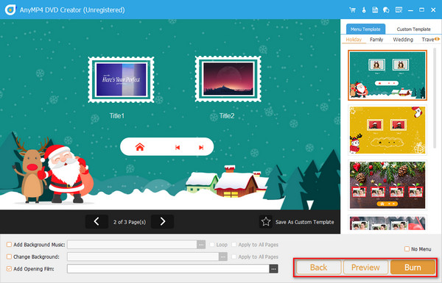Image resolution: width=442 pixels, height=283 pixels.
Task: Open the shopping cart purchase icon
Action: (352, 10)
